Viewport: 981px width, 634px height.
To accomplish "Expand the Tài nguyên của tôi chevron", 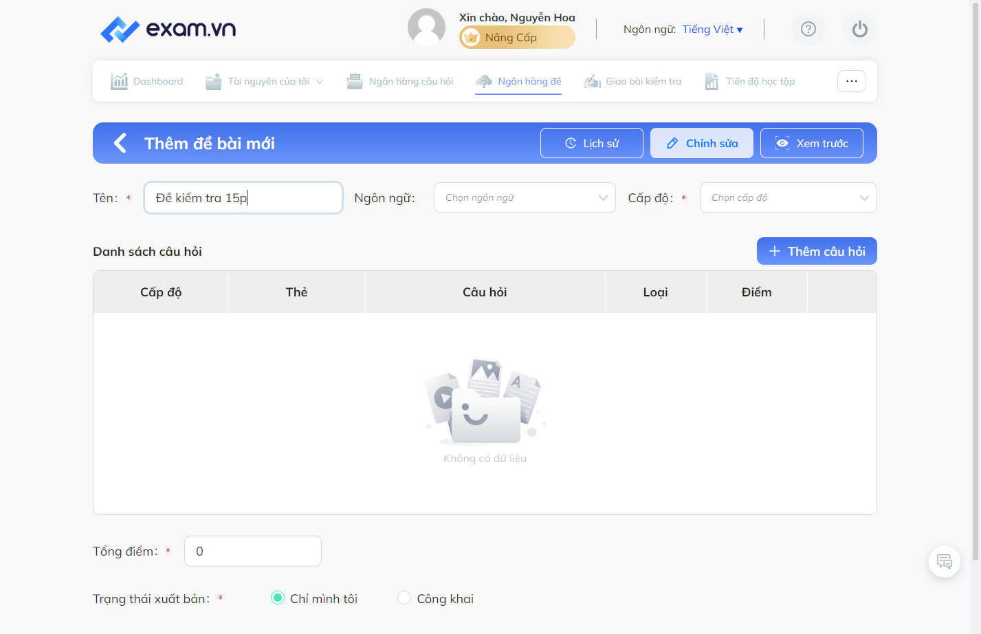I will 320,81.
